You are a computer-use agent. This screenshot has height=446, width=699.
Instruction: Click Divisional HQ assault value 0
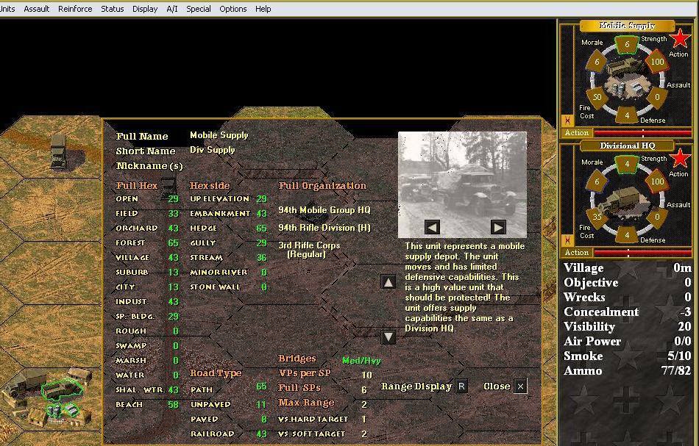[657, 217]
